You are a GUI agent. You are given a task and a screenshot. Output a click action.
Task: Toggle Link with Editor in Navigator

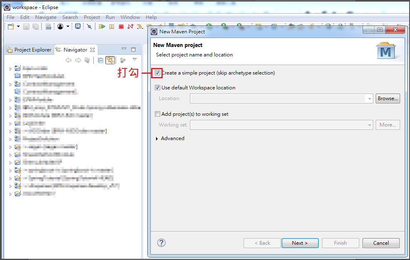click(x=110, y=60)
